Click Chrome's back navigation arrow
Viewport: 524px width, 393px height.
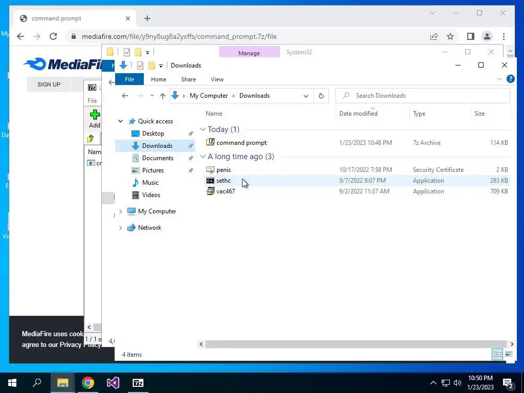coord(20,36)
